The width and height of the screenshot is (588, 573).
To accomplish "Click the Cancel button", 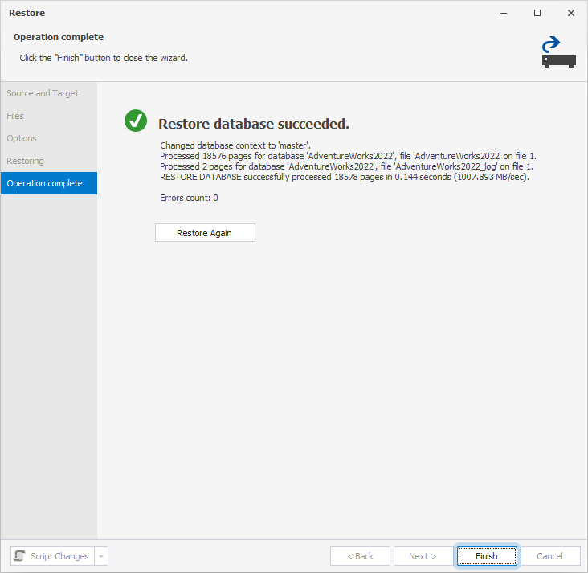I will [549, 556].
